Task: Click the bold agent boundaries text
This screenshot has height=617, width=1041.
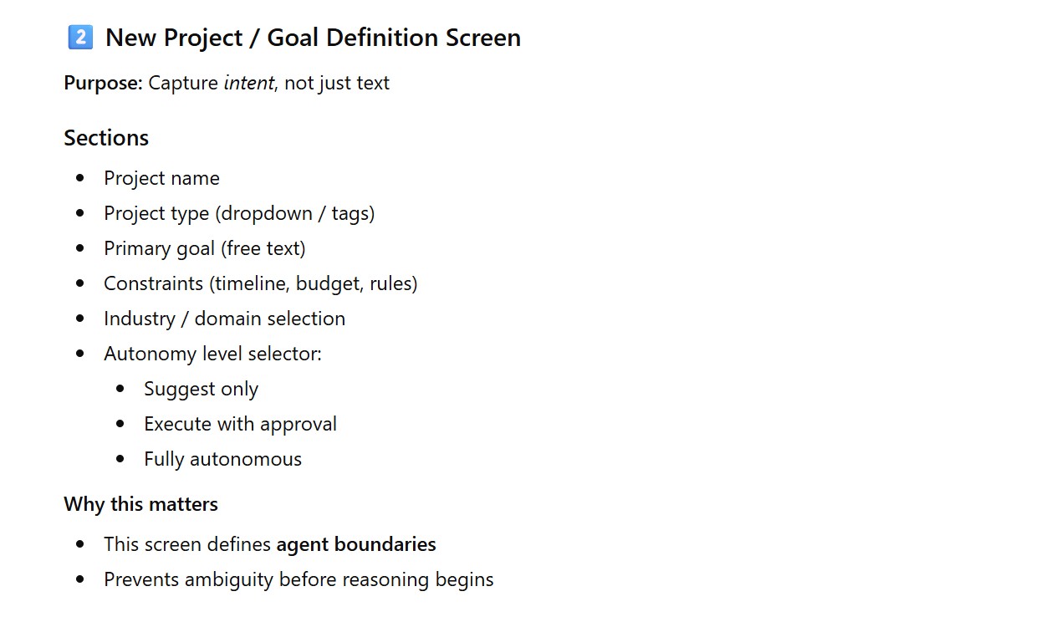Action: point(356,544)
